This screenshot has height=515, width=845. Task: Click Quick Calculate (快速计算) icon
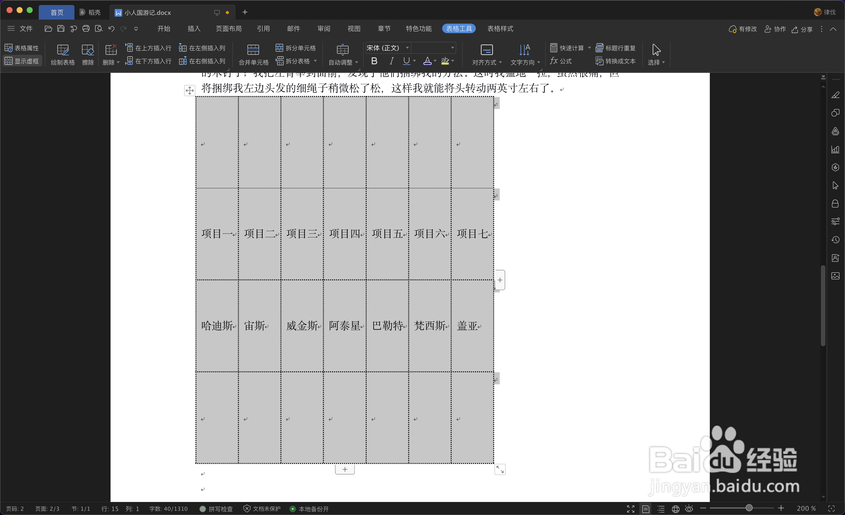click(x=554, y=48)
